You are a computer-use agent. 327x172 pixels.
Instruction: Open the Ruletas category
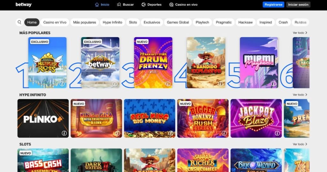pyautogui.click(x=300, y=22)
